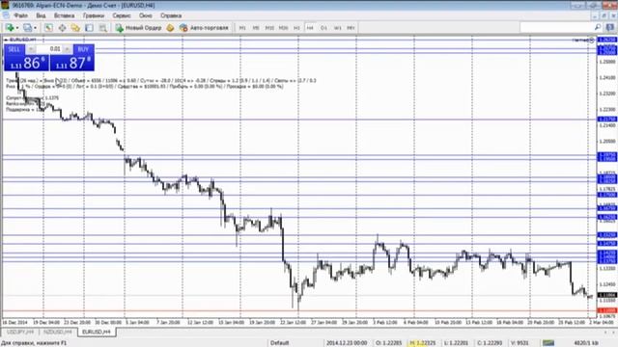
Task: Select the H4 timeframe button
Action: pyautogui.click(x=310, y=28)
